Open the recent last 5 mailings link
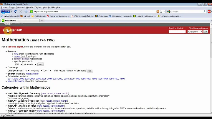The width and height of the screenshot is (212, 119). pos(17,56)
